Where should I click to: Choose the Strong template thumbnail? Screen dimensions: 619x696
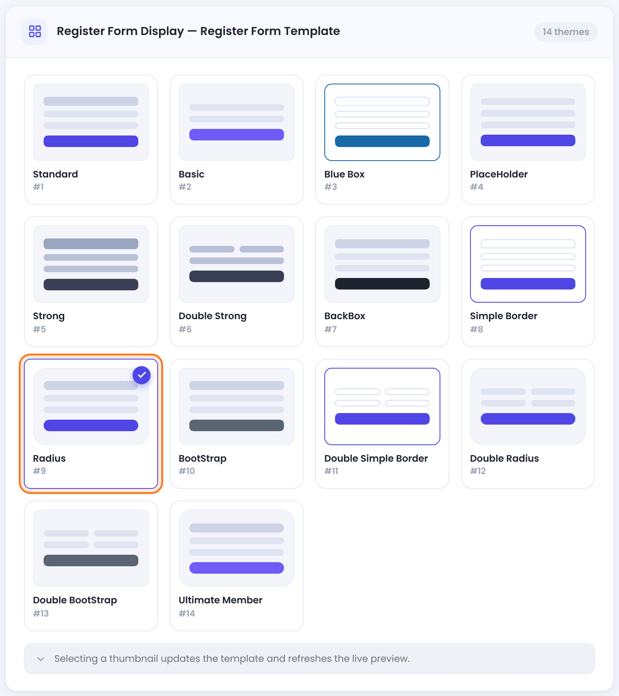click(x=91, y=264)
